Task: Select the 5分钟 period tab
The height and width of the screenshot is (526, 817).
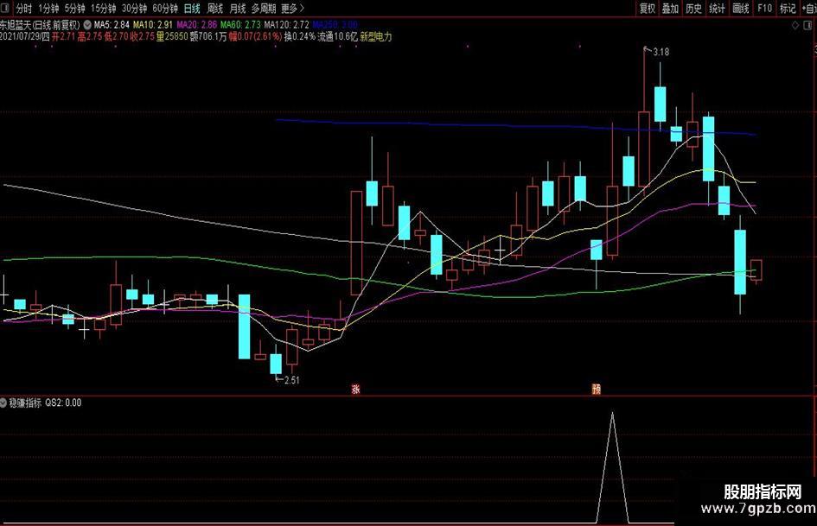Action: coord(75,9)
